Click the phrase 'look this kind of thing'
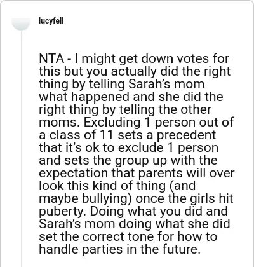The height and width of the screenshot is (267, 254). 102,186
